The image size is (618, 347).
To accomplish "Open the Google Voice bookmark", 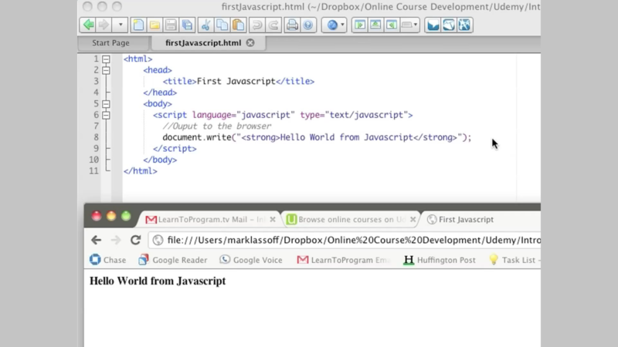I will point(251,260).
